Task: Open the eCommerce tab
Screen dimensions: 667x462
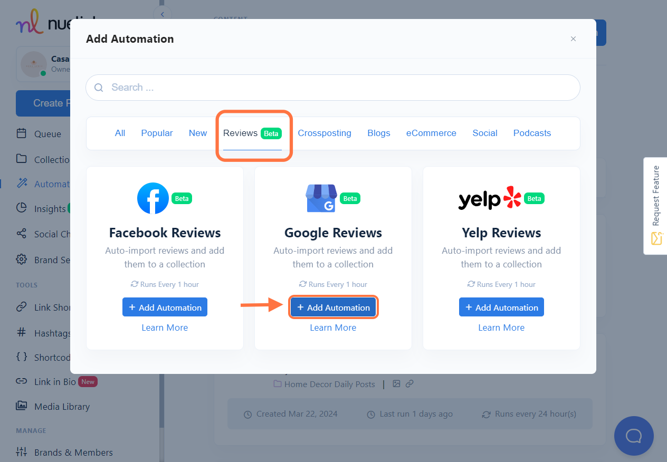Action: 431,133
